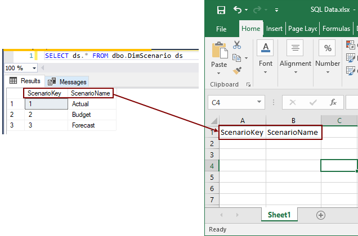Click the Save icon in Excel title bar
358x236 pixels.
pyautogui.click(x=221, y=10)
